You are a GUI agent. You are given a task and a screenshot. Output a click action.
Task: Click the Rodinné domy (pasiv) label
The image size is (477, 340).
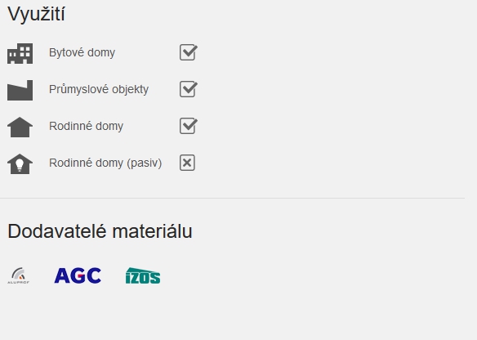tap(105, 163)
